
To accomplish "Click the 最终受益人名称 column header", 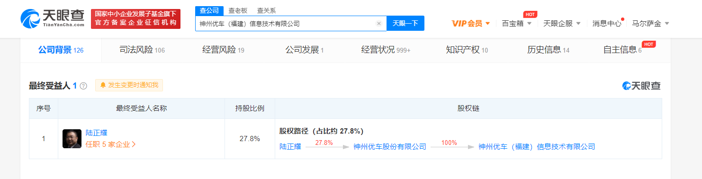I will click(x=141, y=108).
